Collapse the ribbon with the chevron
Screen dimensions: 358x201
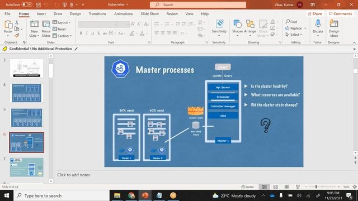[x=354, y=42]
